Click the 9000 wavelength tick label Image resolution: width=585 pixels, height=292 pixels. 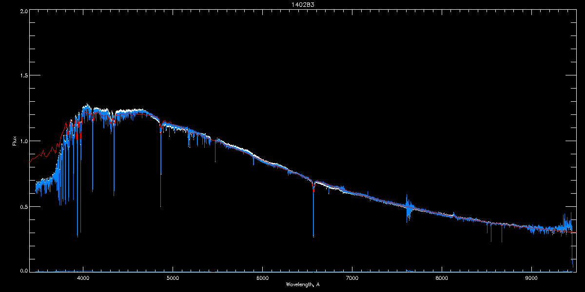click(x=531, y=278)
